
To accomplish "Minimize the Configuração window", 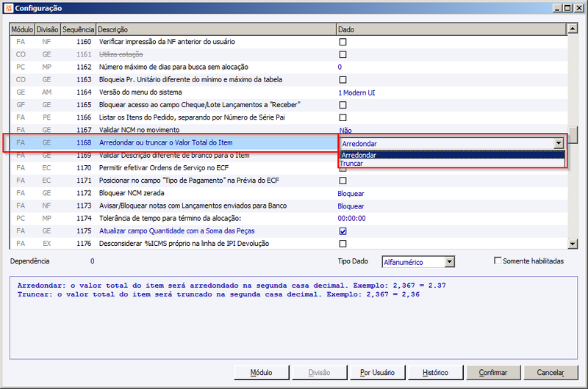I will click(x=557, y=8).
